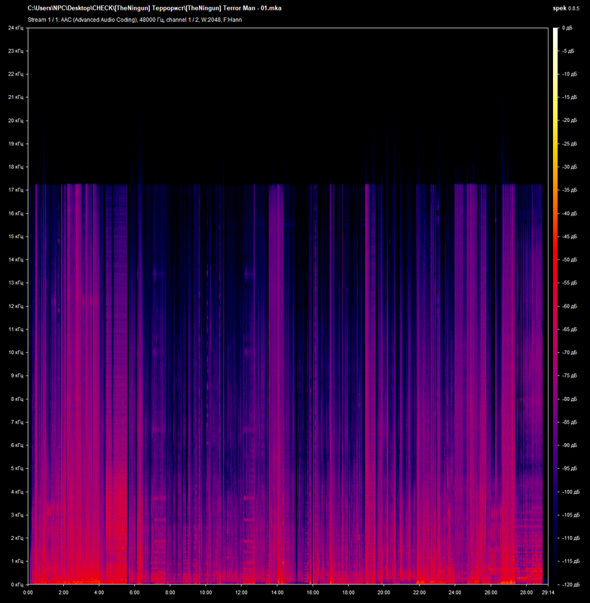The height and width of the screenshot is (603, 590).
Task: Click the 12 кГц frequency axis label
Action: pos(16,306)
